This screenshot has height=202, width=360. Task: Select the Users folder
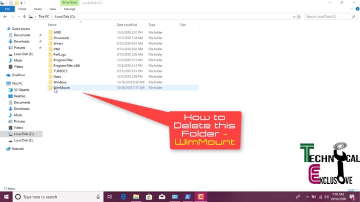tap(57, 77)
